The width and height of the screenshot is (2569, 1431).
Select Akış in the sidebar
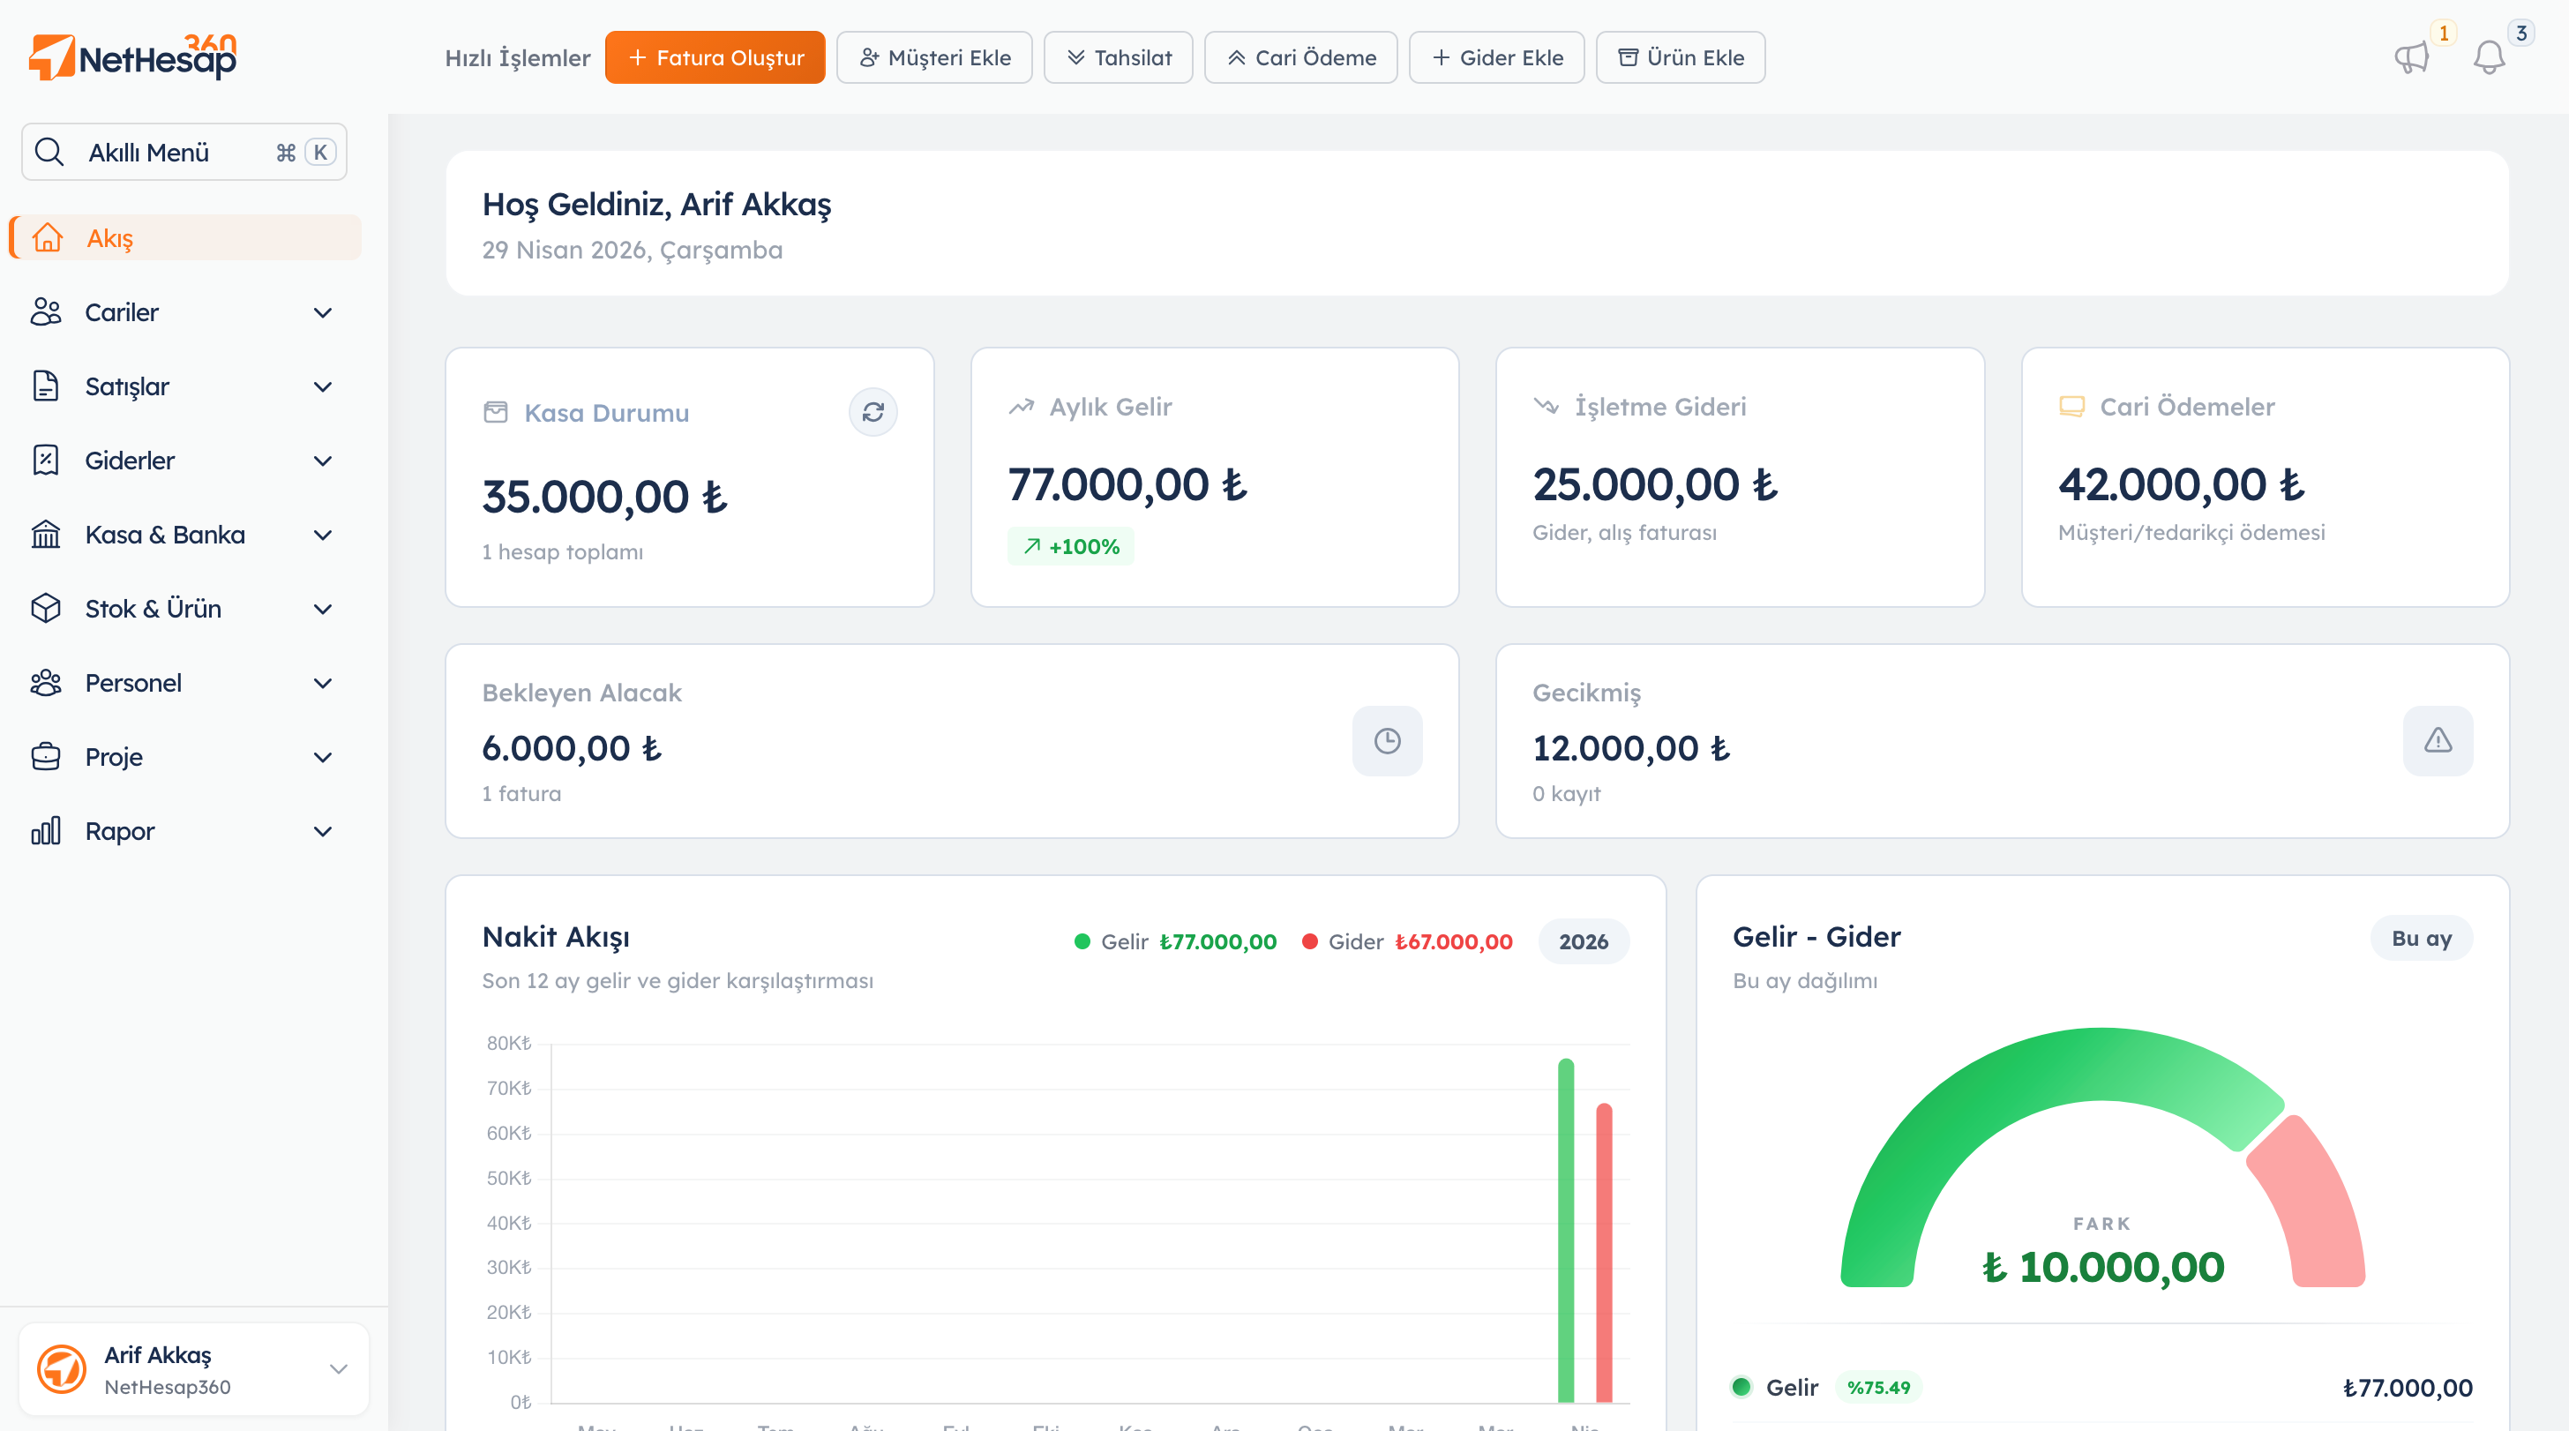(185, 237)
